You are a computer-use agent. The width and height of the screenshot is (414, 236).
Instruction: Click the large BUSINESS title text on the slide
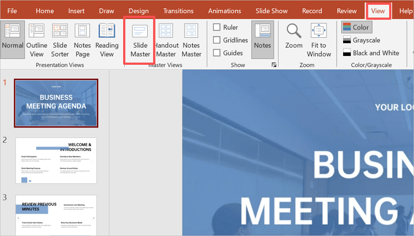tap(363, 165)
